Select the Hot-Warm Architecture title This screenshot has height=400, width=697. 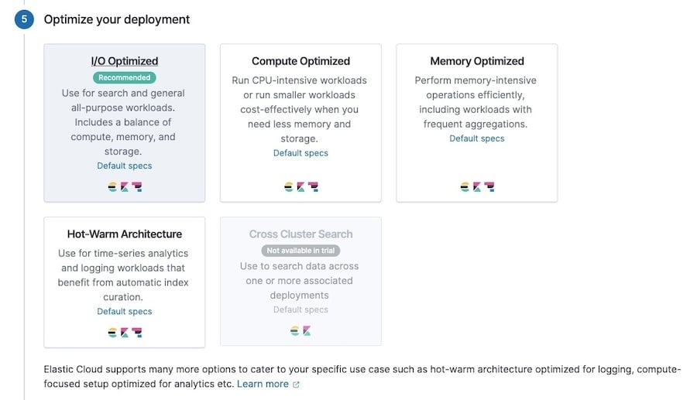point(125,234)
